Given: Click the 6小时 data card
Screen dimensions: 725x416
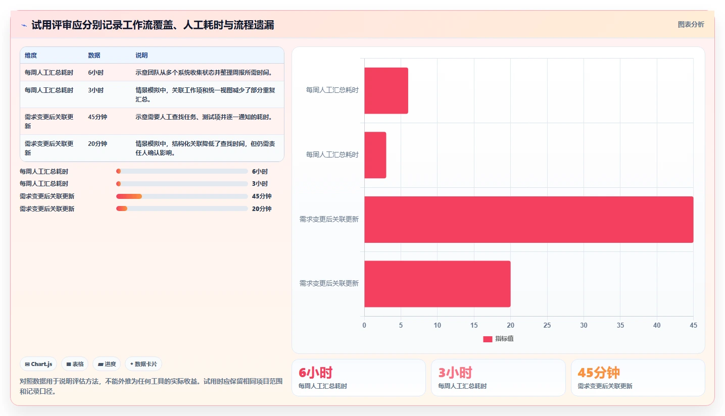Looking at the screenshot, I should click(x=358, y=378).
